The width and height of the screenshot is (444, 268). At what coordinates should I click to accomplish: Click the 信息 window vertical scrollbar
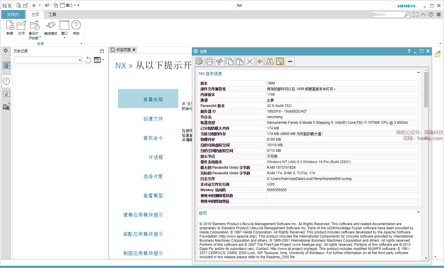tap(426, 148)
